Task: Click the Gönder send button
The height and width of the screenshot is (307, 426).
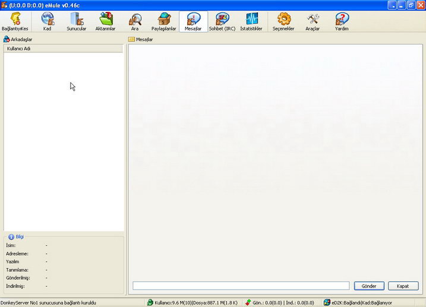Action: (x=369, y=286)
